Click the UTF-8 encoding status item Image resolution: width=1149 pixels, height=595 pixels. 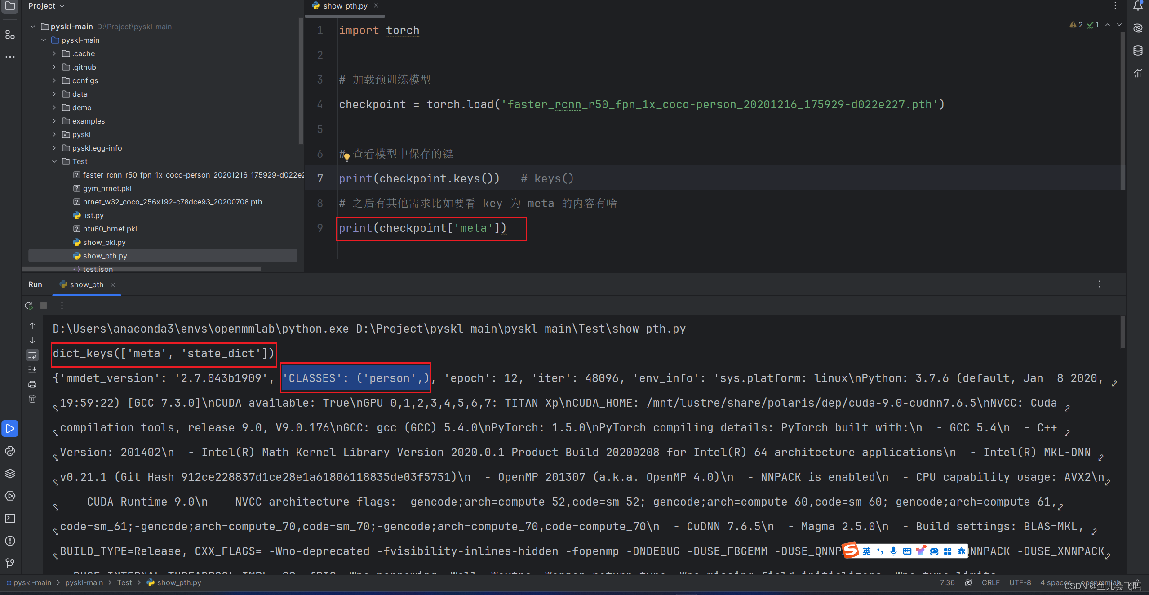(1020, 582)
